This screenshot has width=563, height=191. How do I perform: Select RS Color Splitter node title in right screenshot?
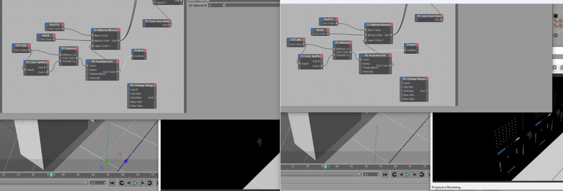pyautogui.click(x=311, y=56)
